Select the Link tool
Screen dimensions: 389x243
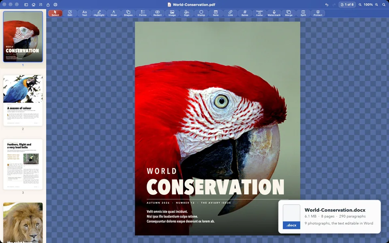click(231, 13)
